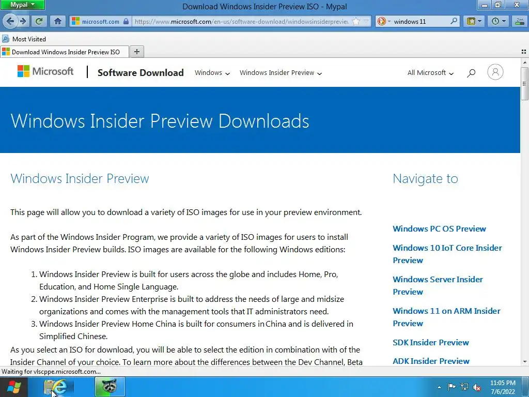Open the Windows Start button
This screenshot has width=529, height=397.
(x=13, y=387)
